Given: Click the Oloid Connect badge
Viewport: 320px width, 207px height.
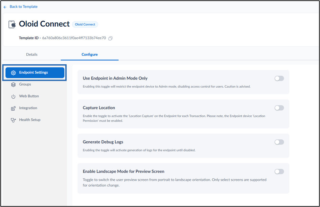Looking at the screenshot, I should click(85, 24).
